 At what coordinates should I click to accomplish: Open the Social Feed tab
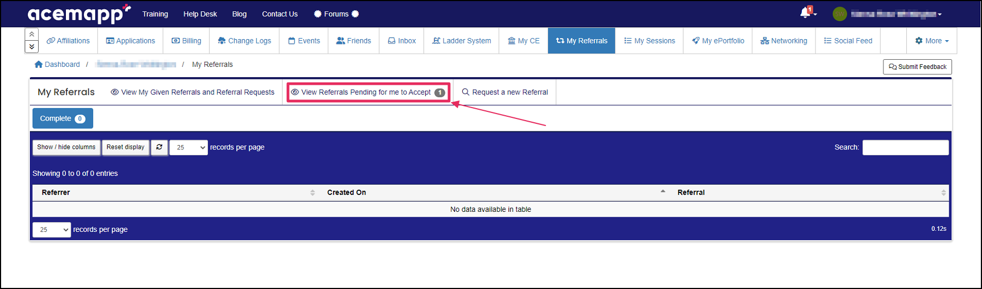click(848, 41)
